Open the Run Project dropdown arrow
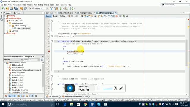The image size is (190, 107). (x=63, y=8)
